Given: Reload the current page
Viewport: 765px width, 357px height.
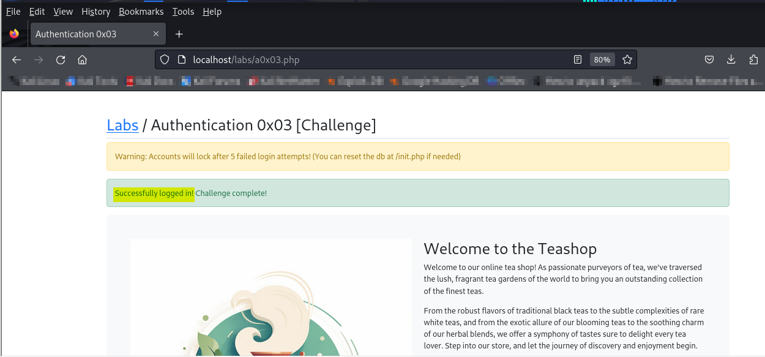Looking at the screenshot, I should [x=61, y=59].
